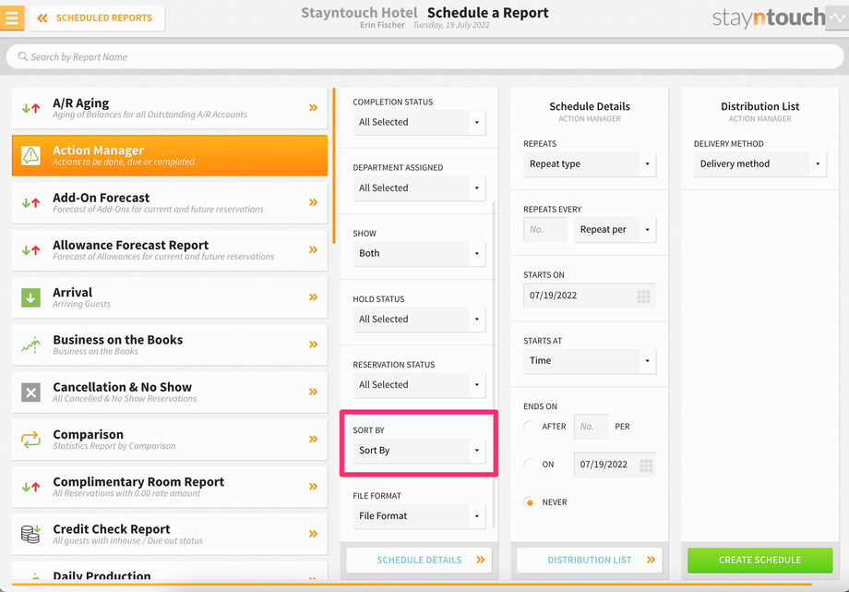This screenshot has height=592, width=849.
Task: Focus the Search by Report Name field
Action: [x=424, y=56]
